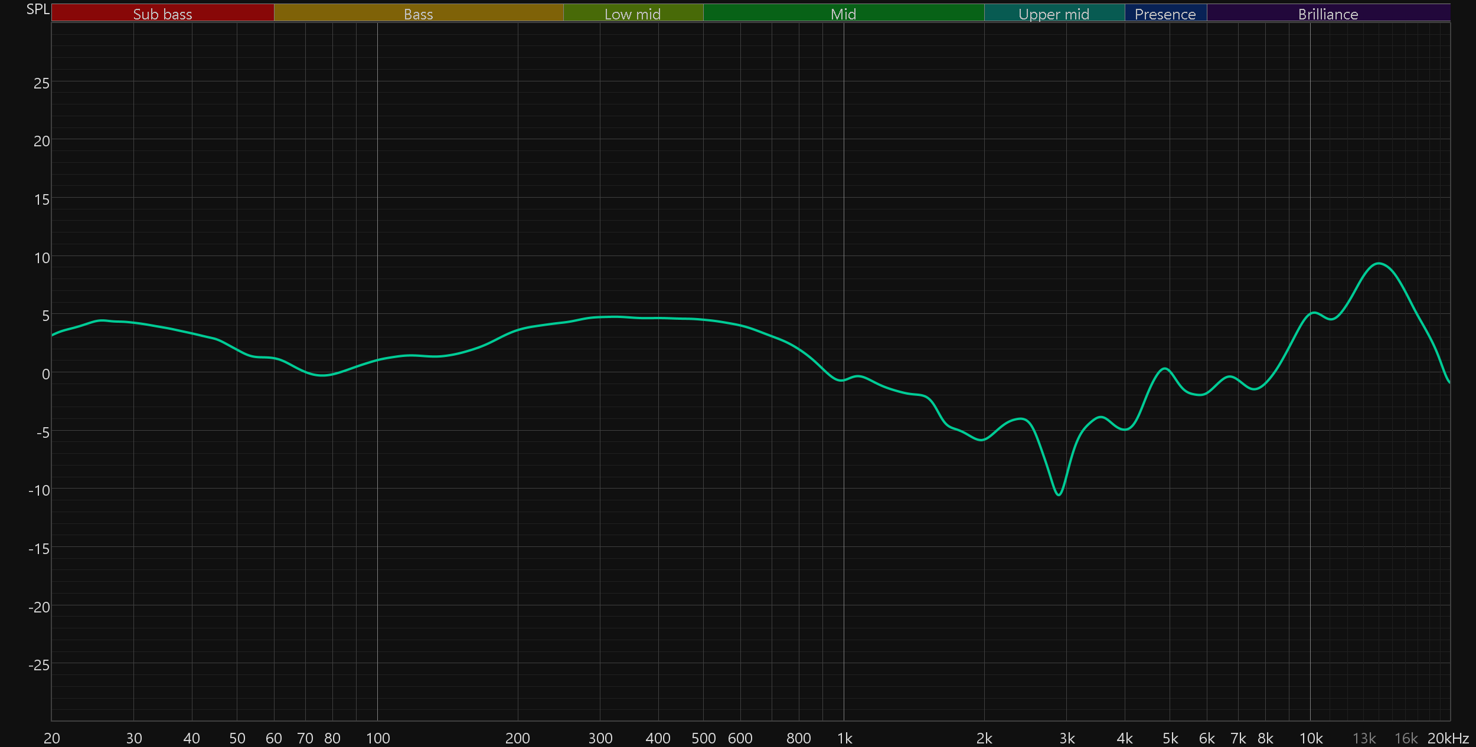Click the -25 dB axis label
Image resolution: width=1476 pixels, height=747 pixels.
[39, 665]
